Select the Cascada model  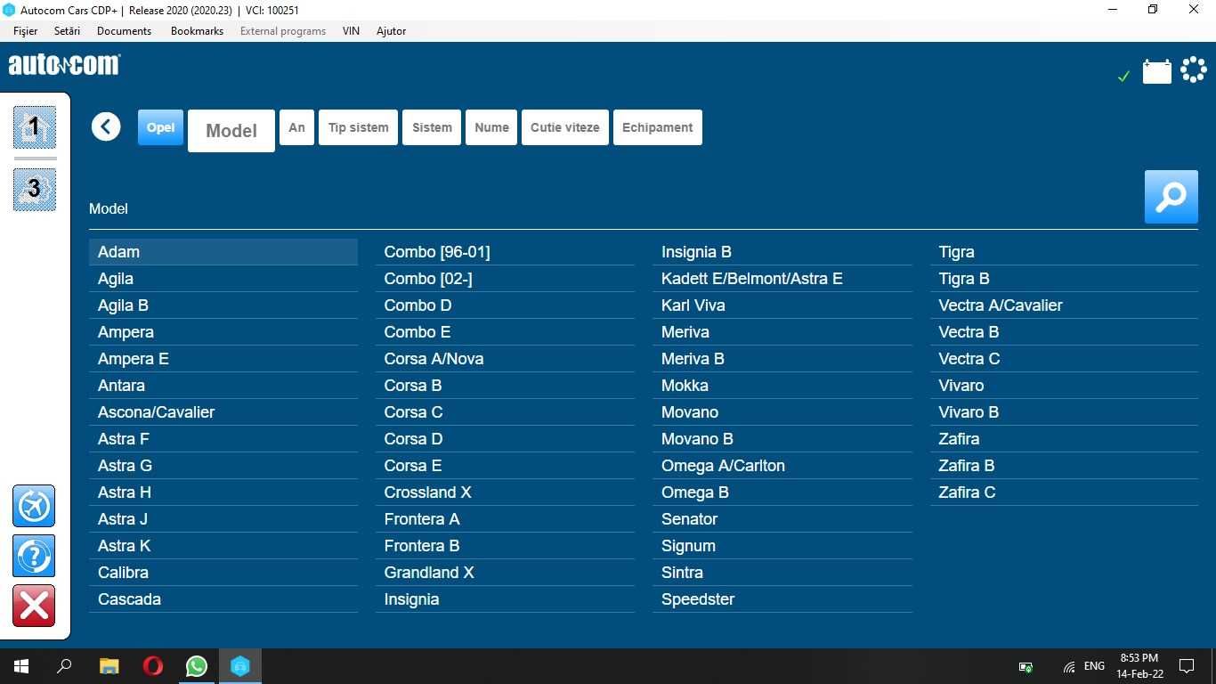(223, 599)
